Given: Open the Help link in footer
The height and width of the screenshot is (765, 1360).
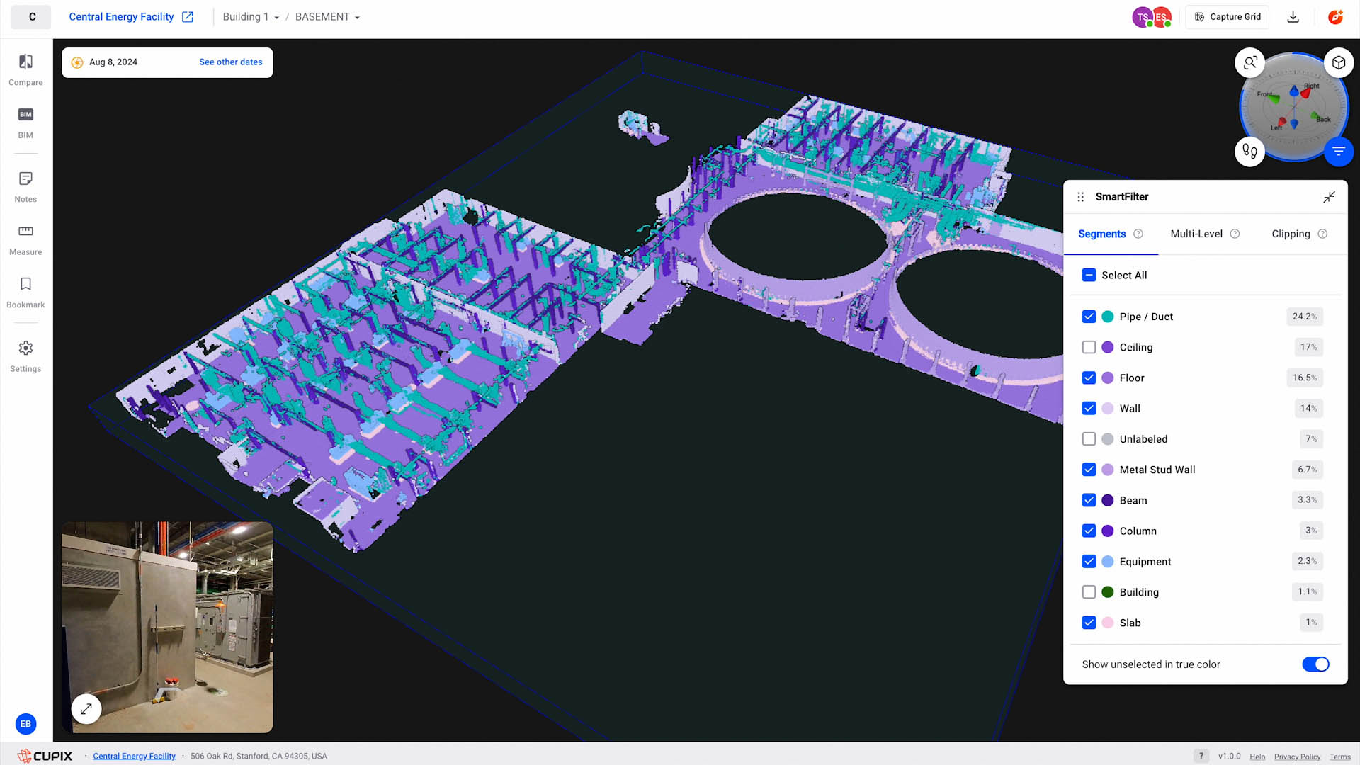Looking at the screenshot, I should click(1257, 756).
